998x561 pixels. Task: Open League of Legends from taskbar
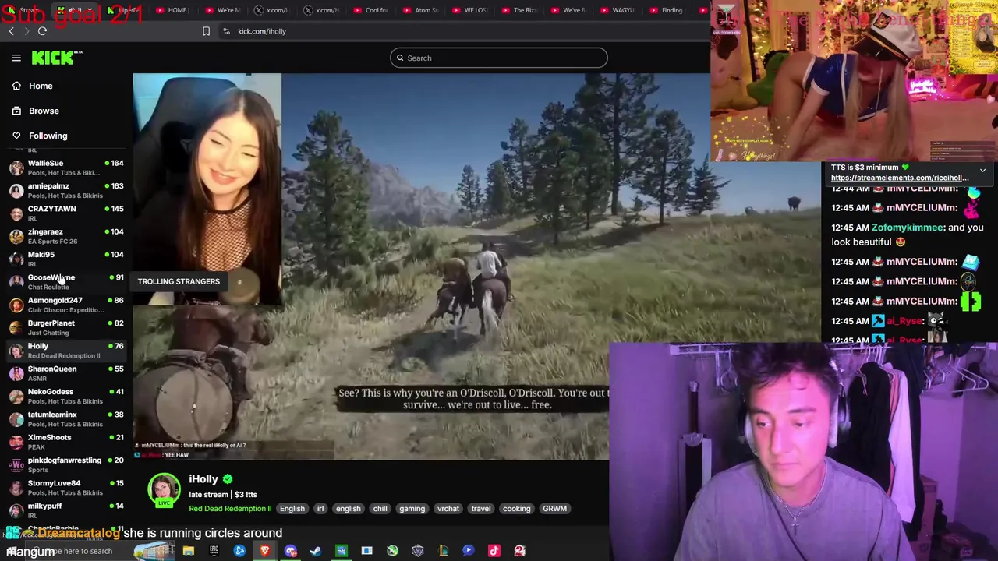point(444,551)
